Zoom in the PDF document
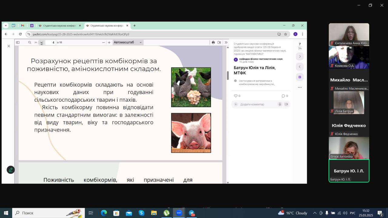The width and height of the screenshot is (388, 218). coord(109,42)
